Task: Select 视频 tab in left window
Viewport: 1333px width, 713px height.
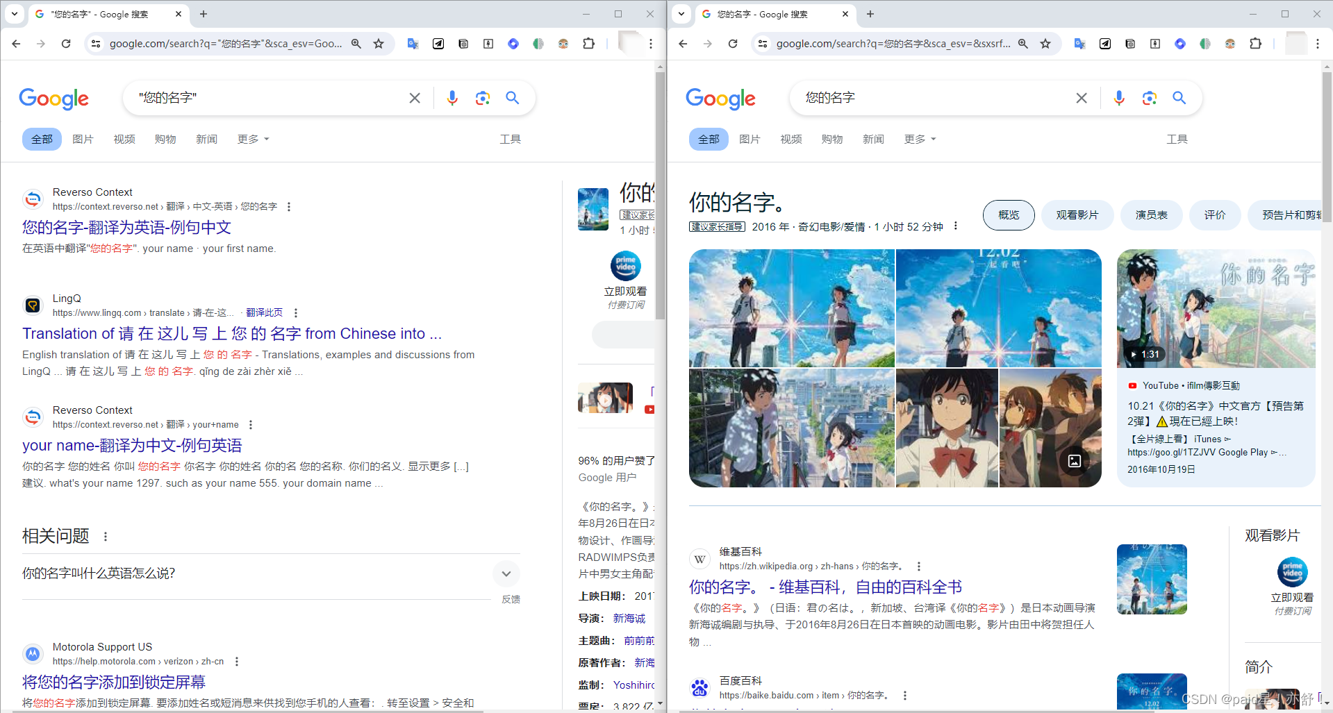Action: (124, 140)
